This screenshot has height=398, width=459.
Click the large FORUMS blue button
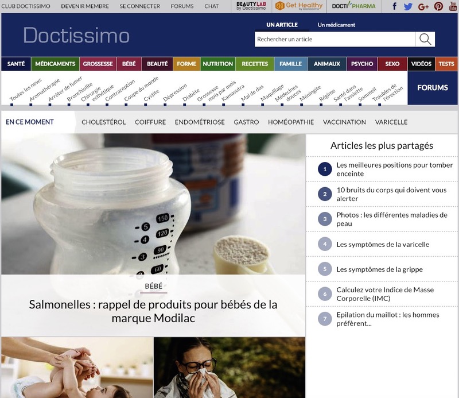point(433,88)
